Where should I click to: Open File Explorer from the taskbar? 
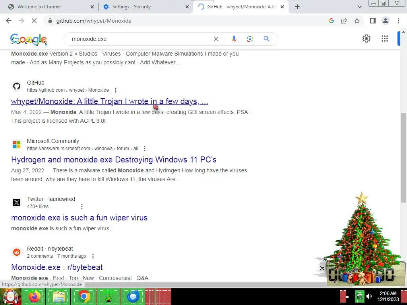(x=59, y=296)
